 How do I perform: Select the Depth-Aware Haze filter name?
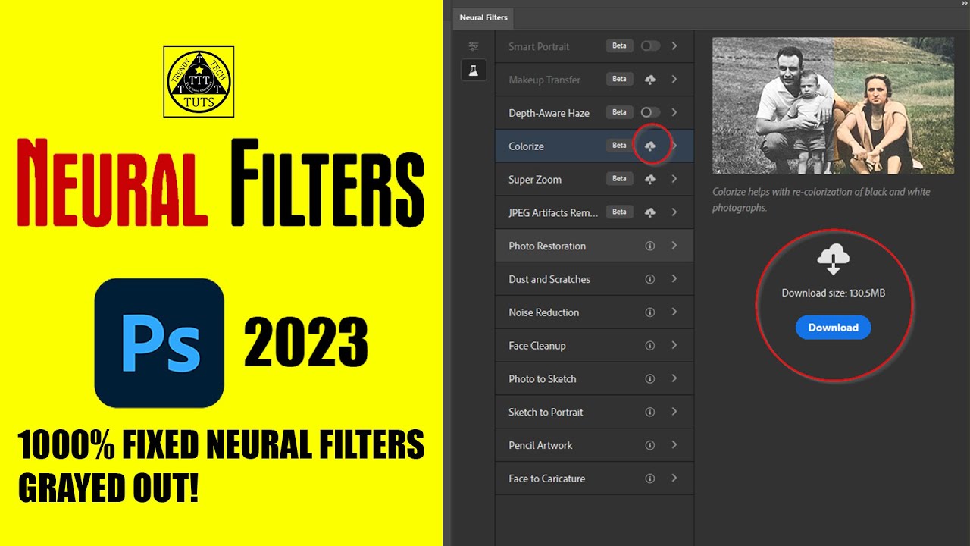[x=549, y=113]
